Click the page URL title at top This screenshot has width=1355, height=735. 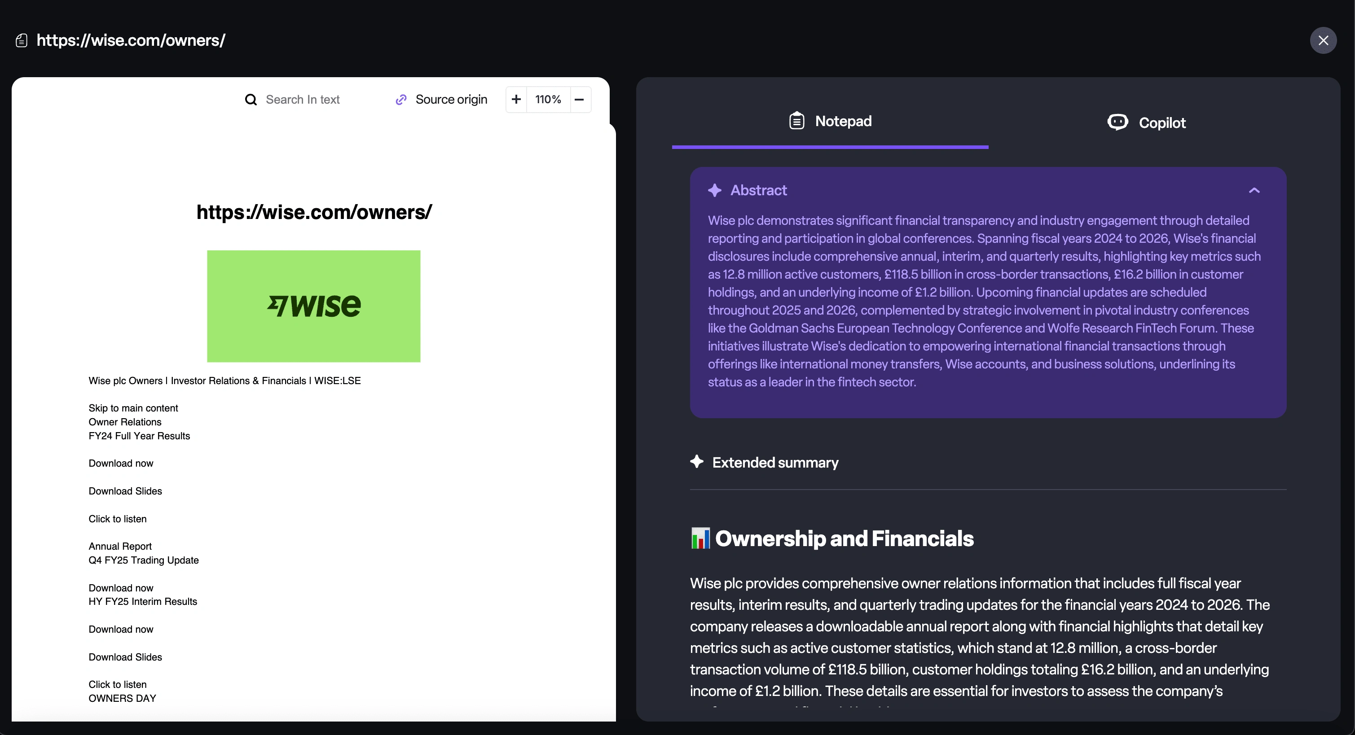point(131,40)
